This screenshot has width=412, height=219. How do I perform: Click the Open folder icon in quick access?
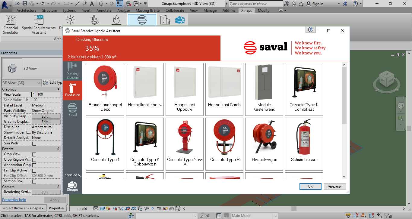click(17, 4)
